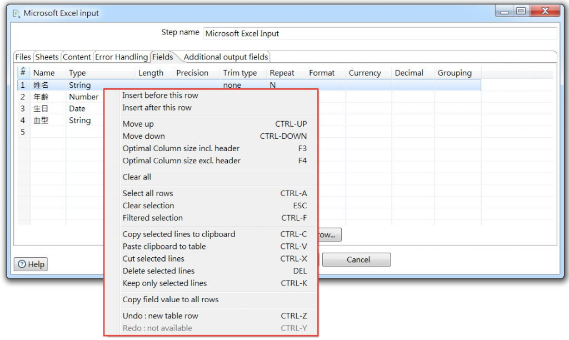Screen dimensions: 569x340
Task: Select the Fields tab
Action: pos(163,57)
